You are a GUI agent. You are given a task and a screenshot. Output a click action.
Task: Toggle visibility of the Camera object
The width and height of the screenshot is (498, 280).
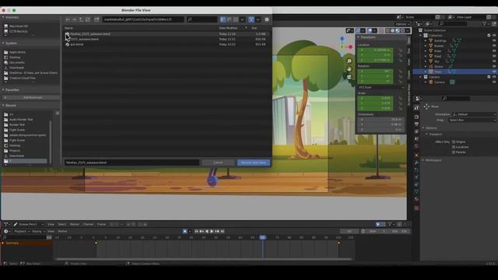click(494, 82)
